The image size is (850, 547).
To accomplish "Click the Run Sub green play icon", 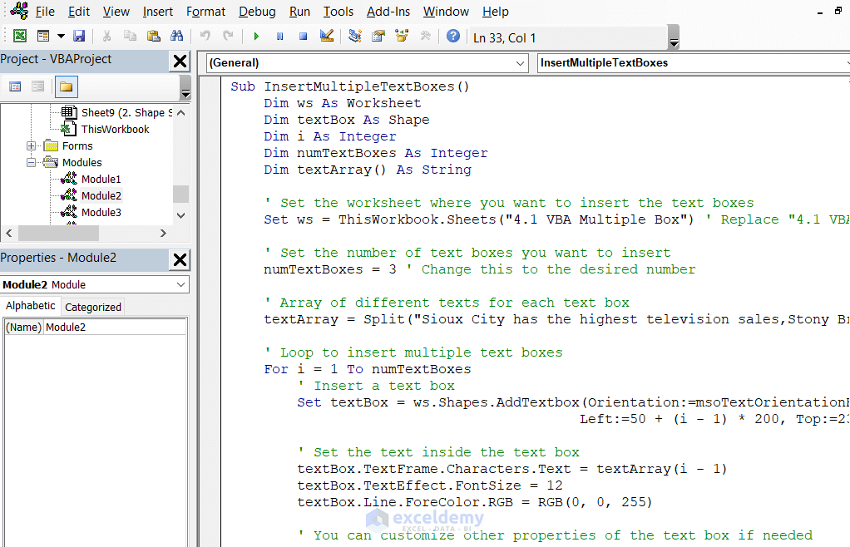I will pyautogui.click(x=256, y=37).
